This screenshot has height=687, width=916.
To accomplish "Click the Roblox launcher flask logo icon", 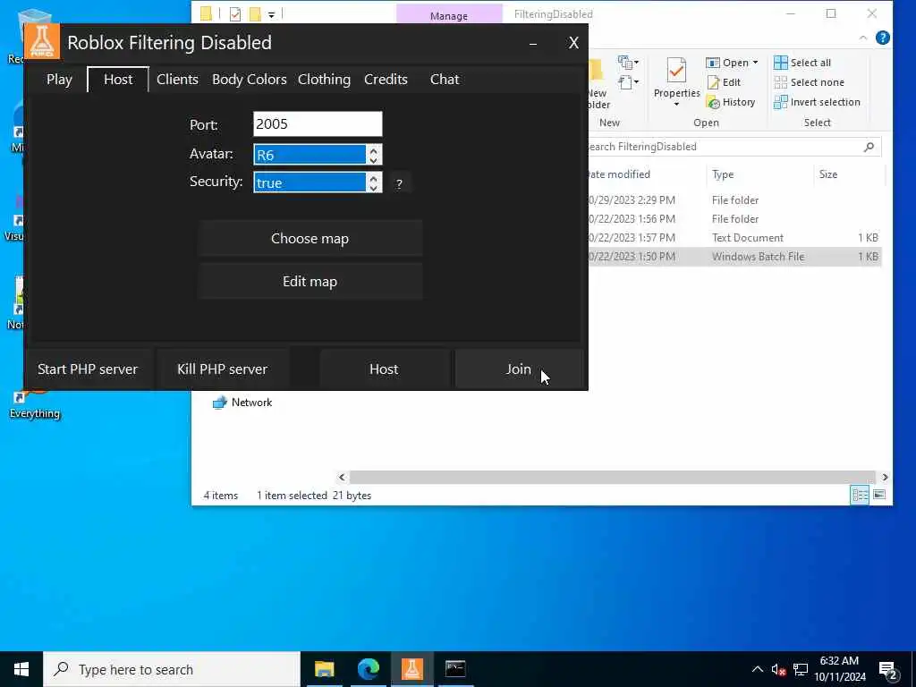I will click(42, 41).
